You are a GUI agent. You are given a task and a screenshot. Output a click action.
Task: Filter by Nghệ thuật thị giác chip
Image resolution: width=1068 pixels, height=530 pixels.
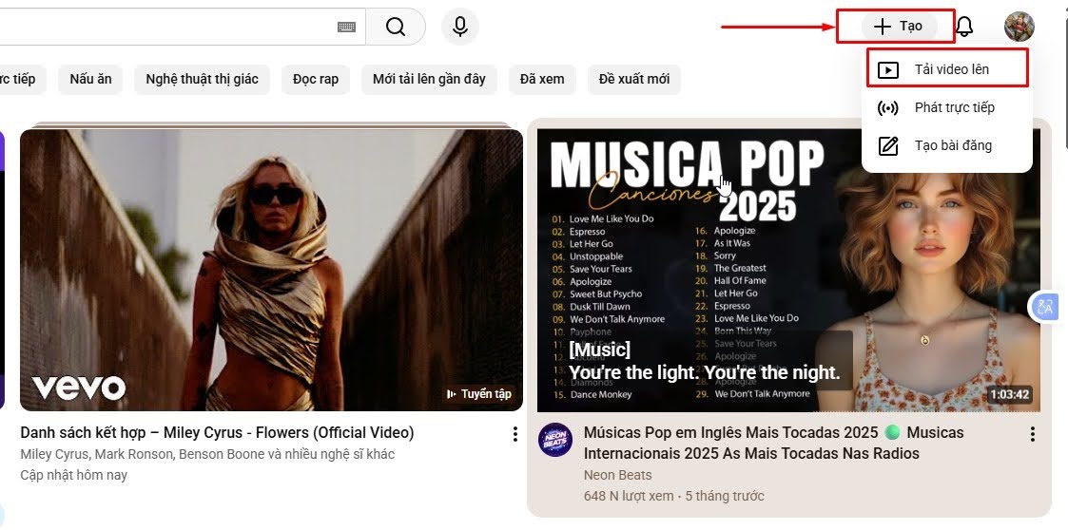(203, 79)
